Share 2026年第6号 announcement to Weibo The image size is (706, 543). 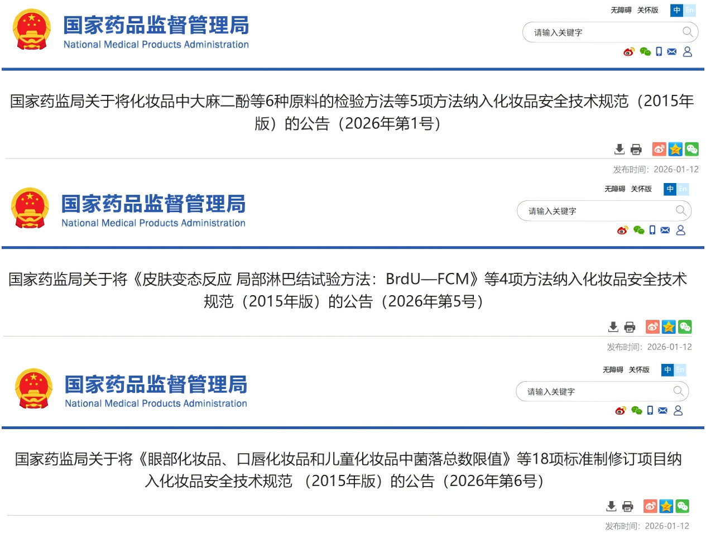tap(650, 506)
